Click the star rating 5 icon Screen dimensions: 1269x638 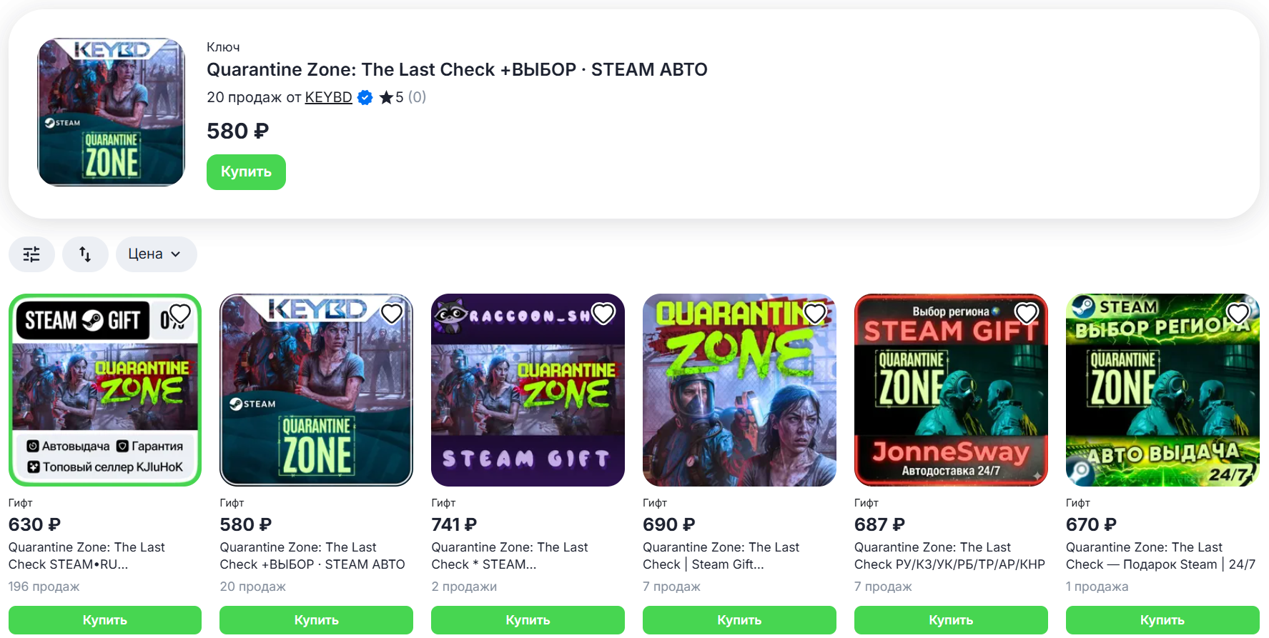pyautogui.click(x=386, y=97)
